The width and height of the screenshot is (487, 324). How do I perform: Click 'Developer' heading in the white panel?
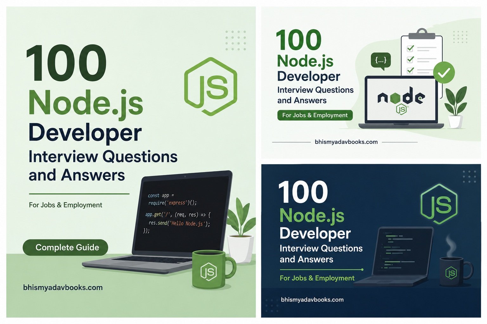308,77
